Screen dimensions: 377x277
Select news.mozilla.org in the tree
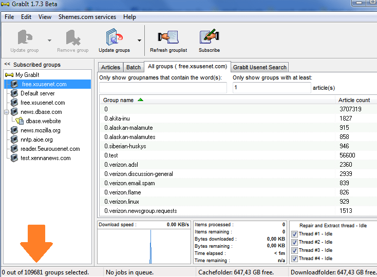pyautogui.click(x=41, y=130)
